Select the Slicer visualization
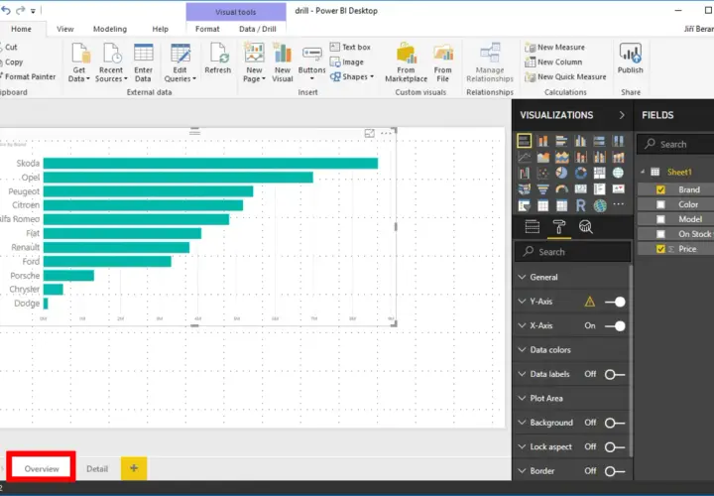Image resolution: width=714 pixels, height=496 pixels. [525, 205]
